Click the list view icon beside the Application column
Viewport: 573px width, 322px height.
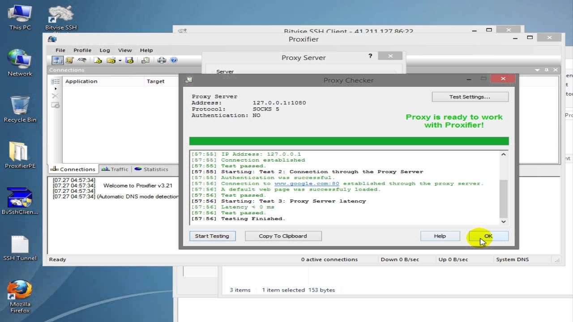click(x=55, y=81)
